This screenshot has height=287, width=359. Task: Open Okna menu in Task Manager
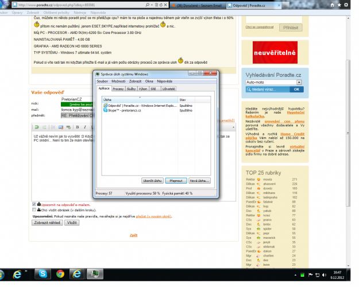[x=149, y=82]
